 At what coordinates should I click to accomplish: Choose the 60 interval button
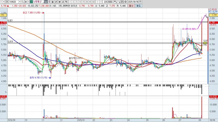pos(94,2)
